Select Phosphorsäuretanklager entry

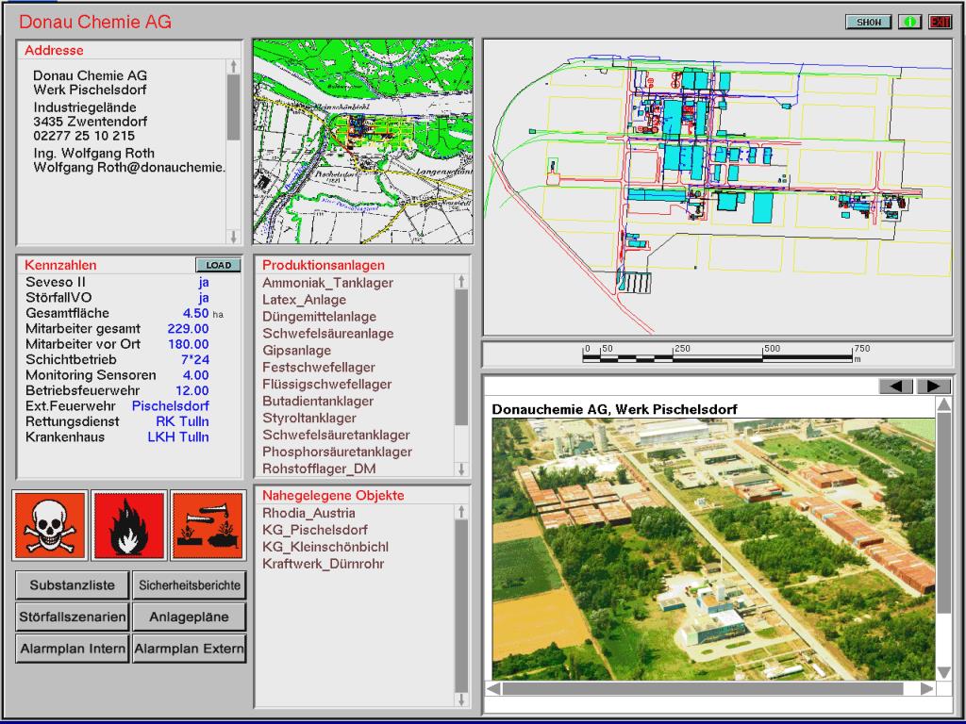point(337,452)
